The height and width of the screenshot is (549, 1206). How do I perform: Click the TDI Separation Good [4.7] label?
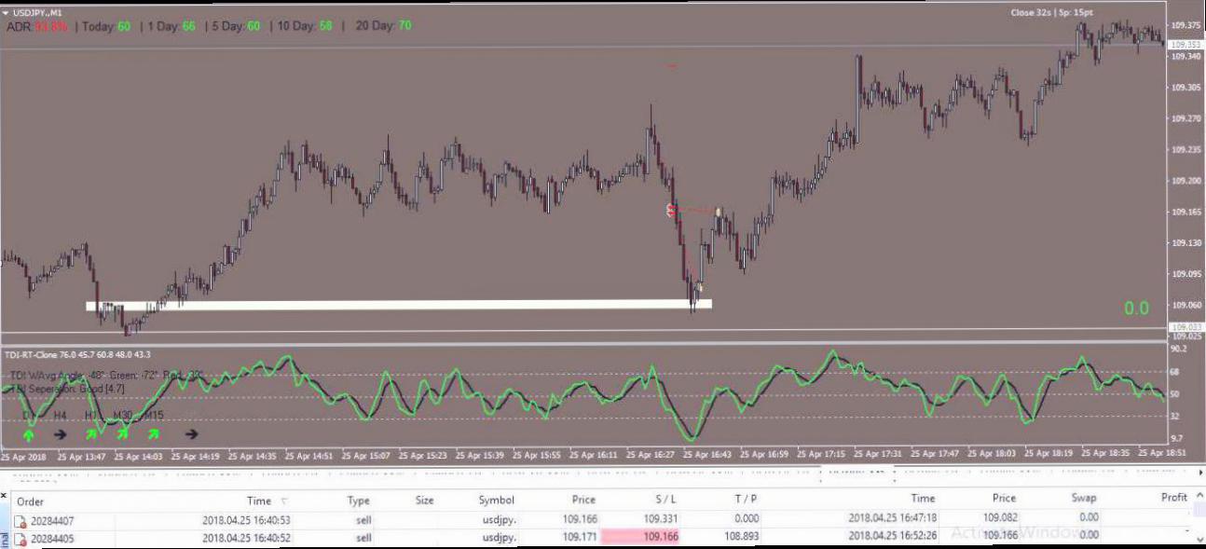point(66,388)
